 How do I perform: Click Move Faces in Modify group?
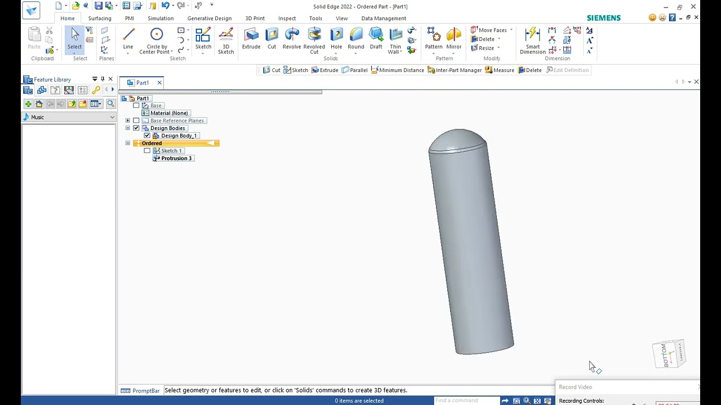click(x=488, y=30)
